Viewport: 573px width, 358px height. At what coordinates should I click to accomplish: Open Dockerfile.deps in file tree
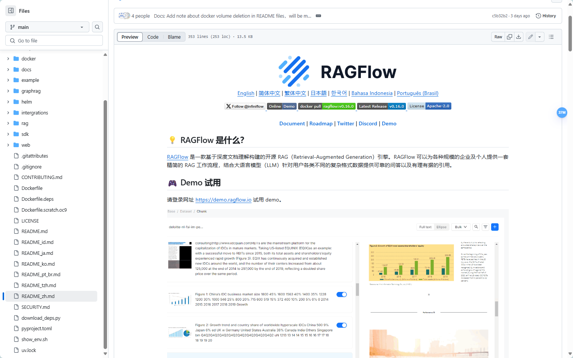[x=38, y=199]
